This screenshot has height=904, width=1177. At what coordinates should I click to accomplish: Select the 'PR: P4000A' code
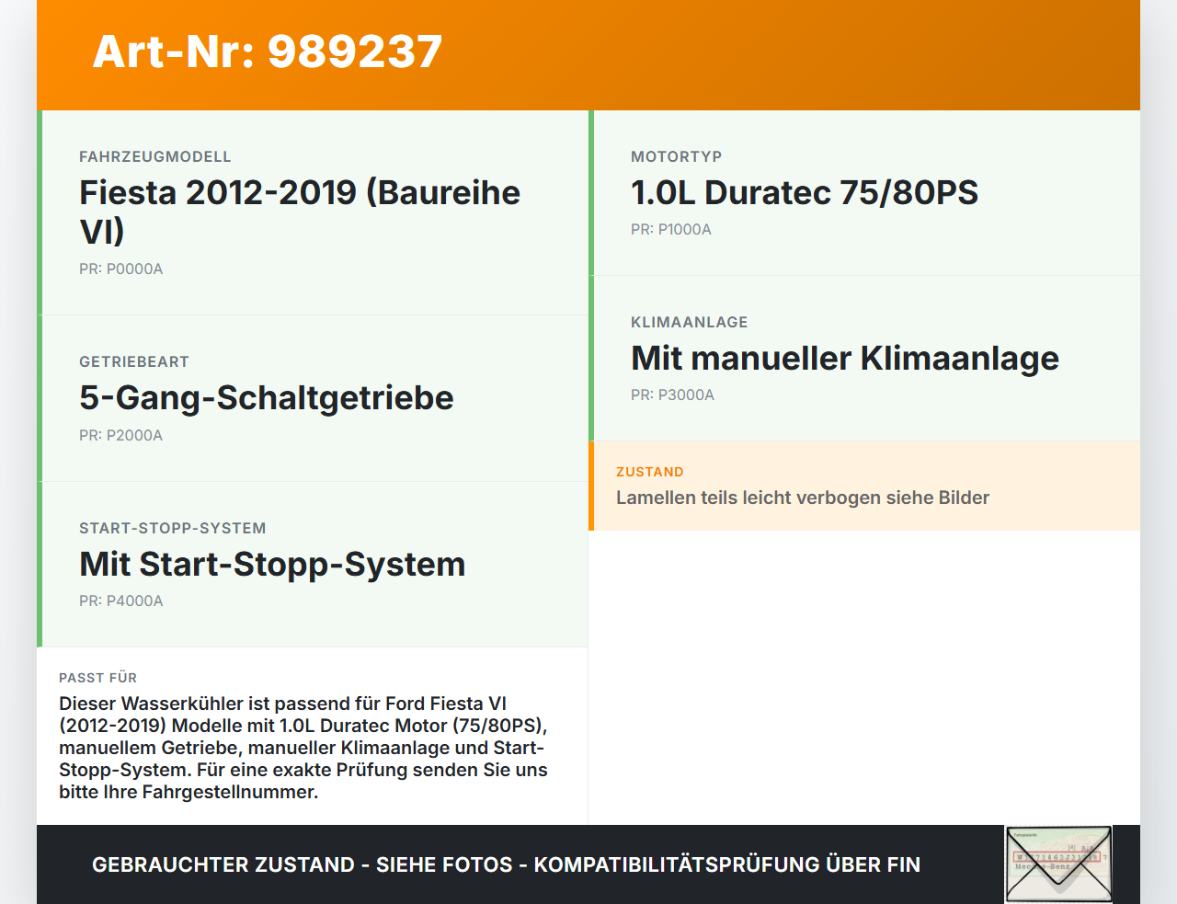click(x=121, y=601)
